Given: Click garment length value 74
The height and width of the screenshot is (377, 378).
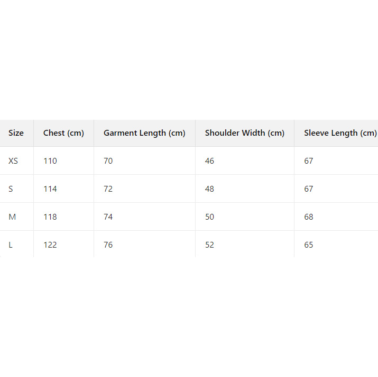Looking at the screenshot, I should [x=108, y=216].
